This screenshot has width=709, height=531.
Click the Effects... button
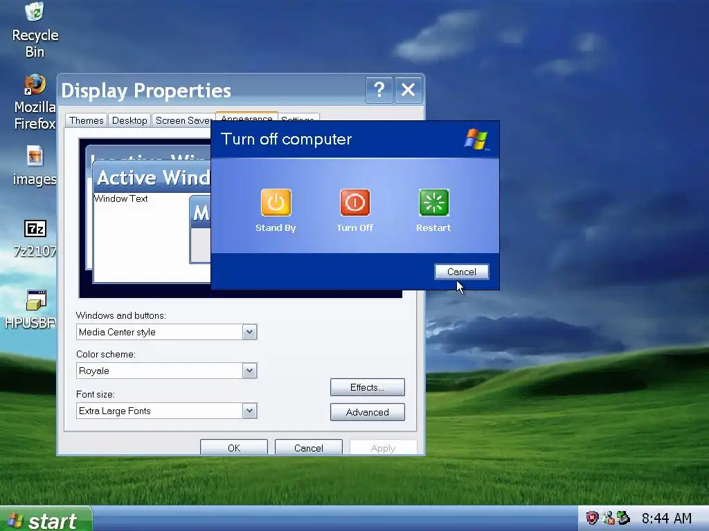(x=367, y=387)
